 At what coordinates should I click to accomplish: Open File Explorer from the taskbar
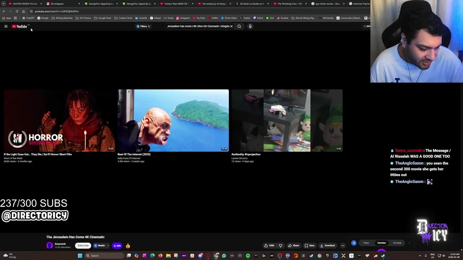click(x=168, y=256)
